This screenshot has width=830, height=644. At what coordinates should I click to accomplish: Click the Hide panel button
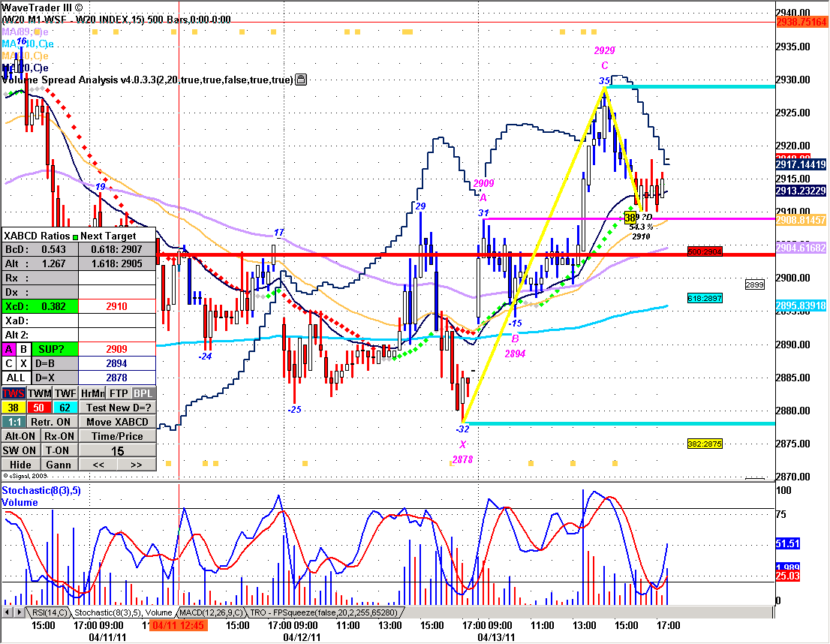click(20, 465)
